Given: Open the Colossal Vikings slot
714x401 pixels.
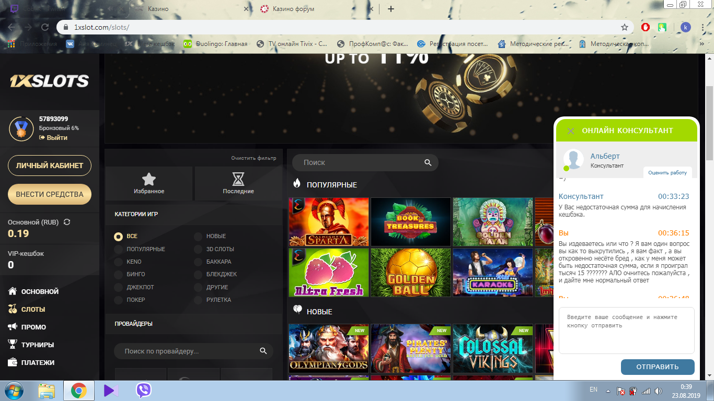Looking at the screenshot, I should (493, 348).
